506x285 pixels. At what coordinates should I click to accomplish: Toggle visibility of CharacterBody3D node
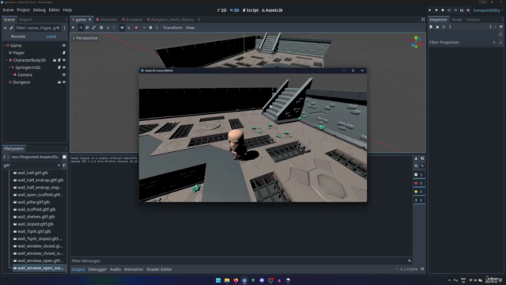64,60
